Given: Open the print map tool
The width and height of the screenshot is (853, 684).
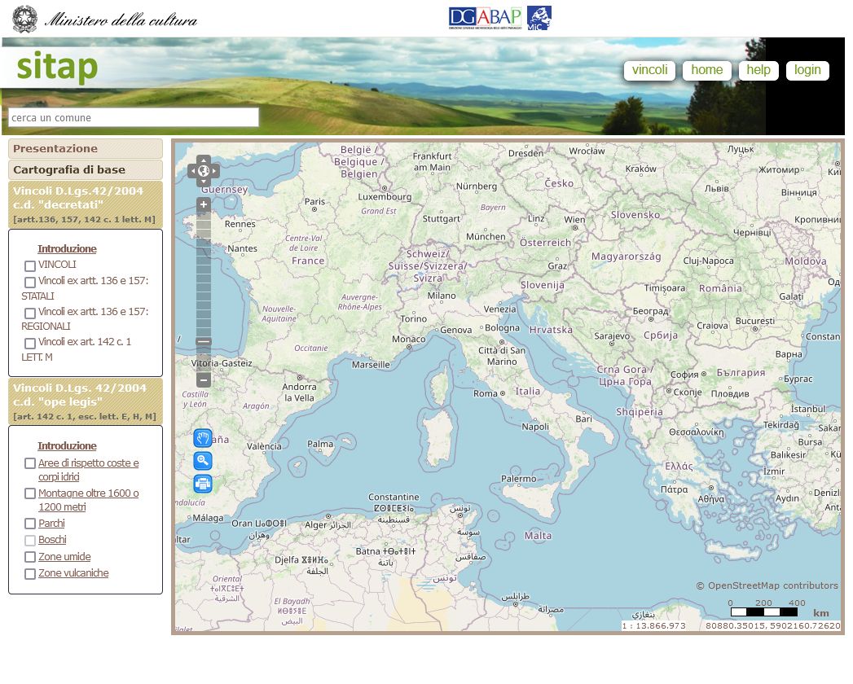Looking at the screenshot, I should pos(203,484).
